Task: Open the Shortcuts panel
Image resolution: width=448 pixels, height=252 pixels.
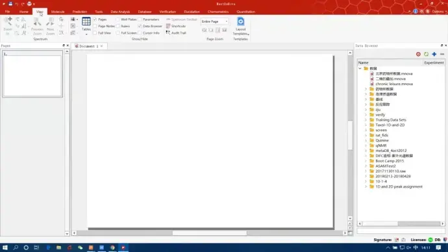Action: pyautogui.click(x=176, y=26)
